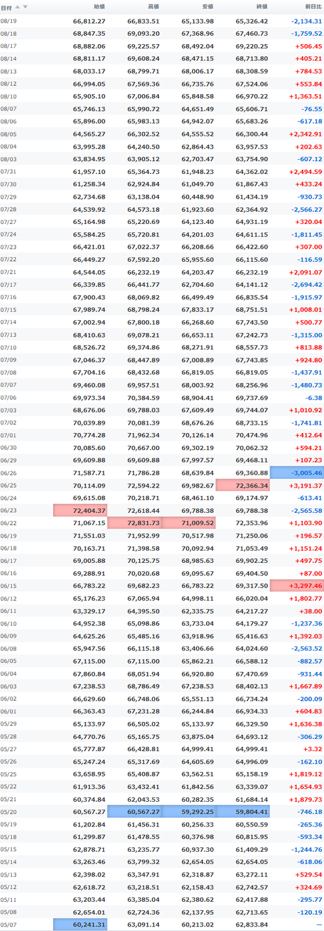Sort dates ascending with the up arrow
Viewport: 324px width, 931px height.
[17, 6]
